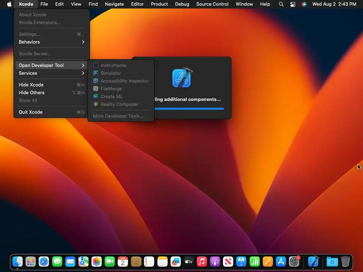The image size is (363, 272).
Task: Open System Settings in the Dock
Action: tap(294, 262)
